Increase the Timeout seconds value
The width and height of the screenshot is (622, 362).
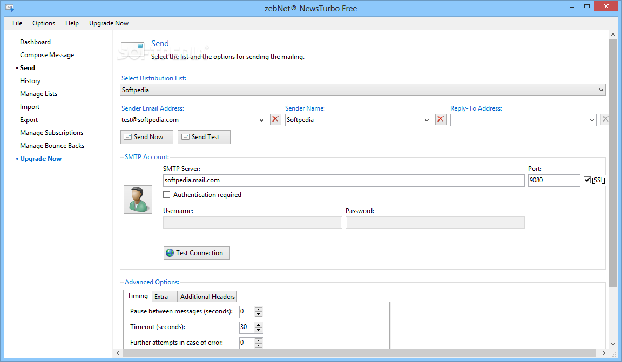click(x=258, y=325)
